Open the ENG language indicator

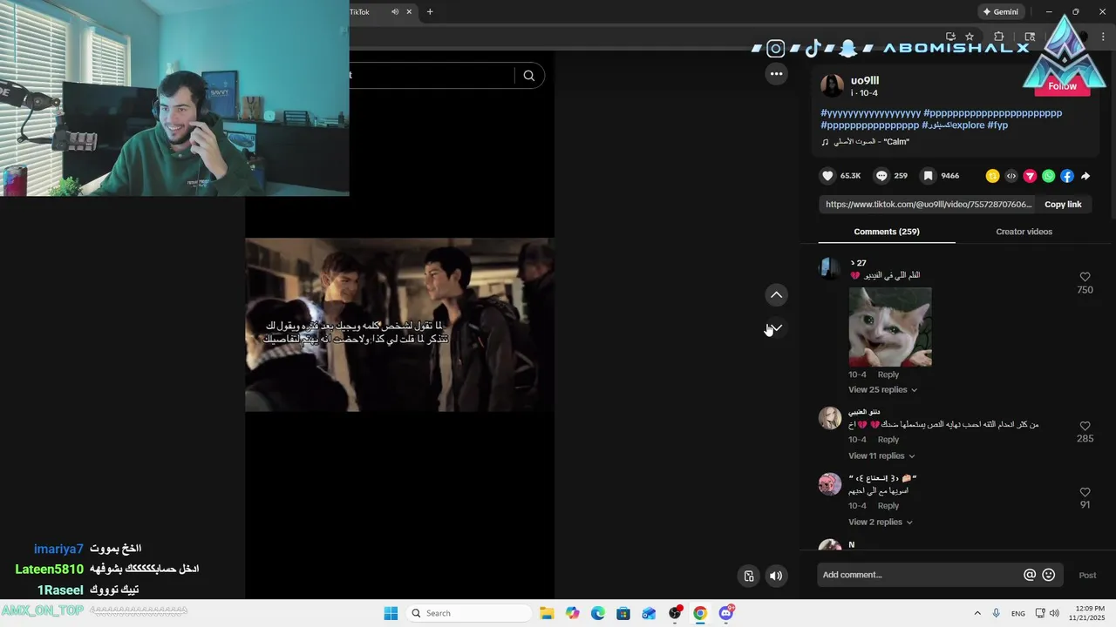[1017, 613]
